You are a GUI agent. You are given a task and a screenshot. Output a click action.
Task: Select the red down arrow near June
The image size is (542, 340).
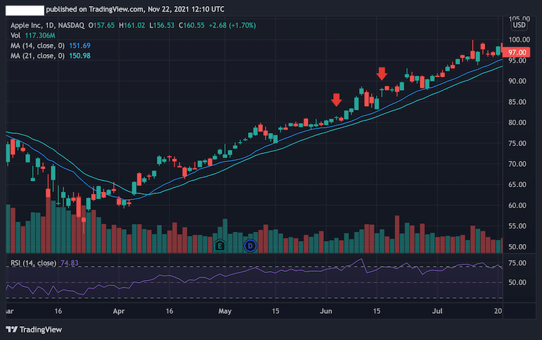pos(336,100)
